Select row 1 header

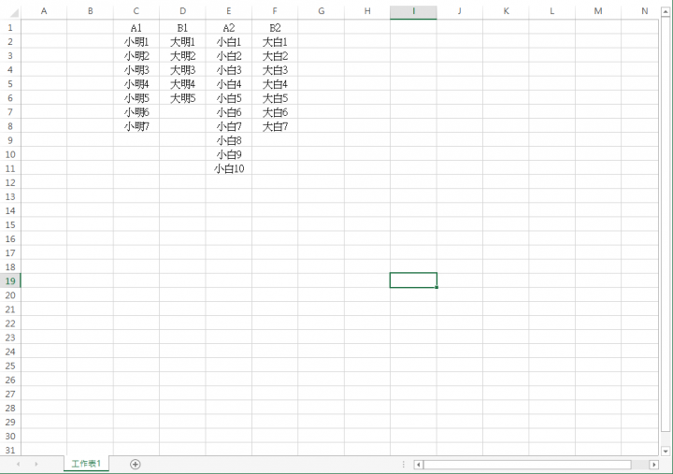pyautogui.click(x=10, y=28)
